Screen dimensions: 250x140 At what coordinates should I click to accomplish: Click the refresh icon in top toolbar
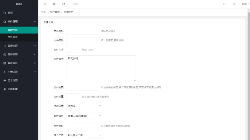[x=63, y=4]
